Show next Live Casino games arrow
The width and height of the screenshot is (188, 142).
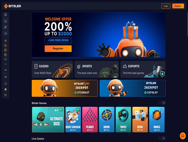pyautogui.click(x=164, y=138)
